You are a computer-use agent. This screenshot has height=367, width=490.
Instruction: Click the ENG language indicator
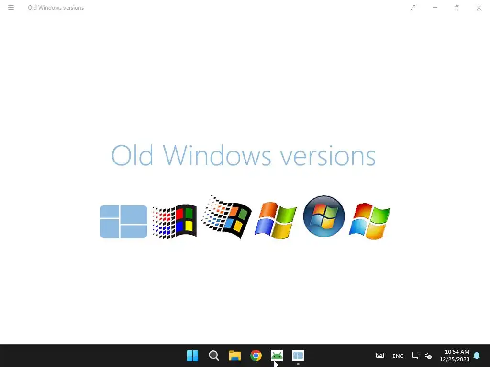coord(398,356)
